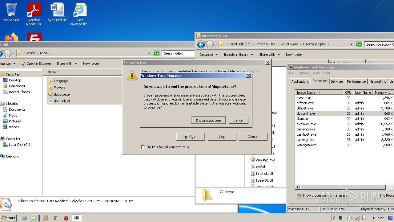
Task: Click Windows Explorer taskbar icon
Action: [34, 218]
